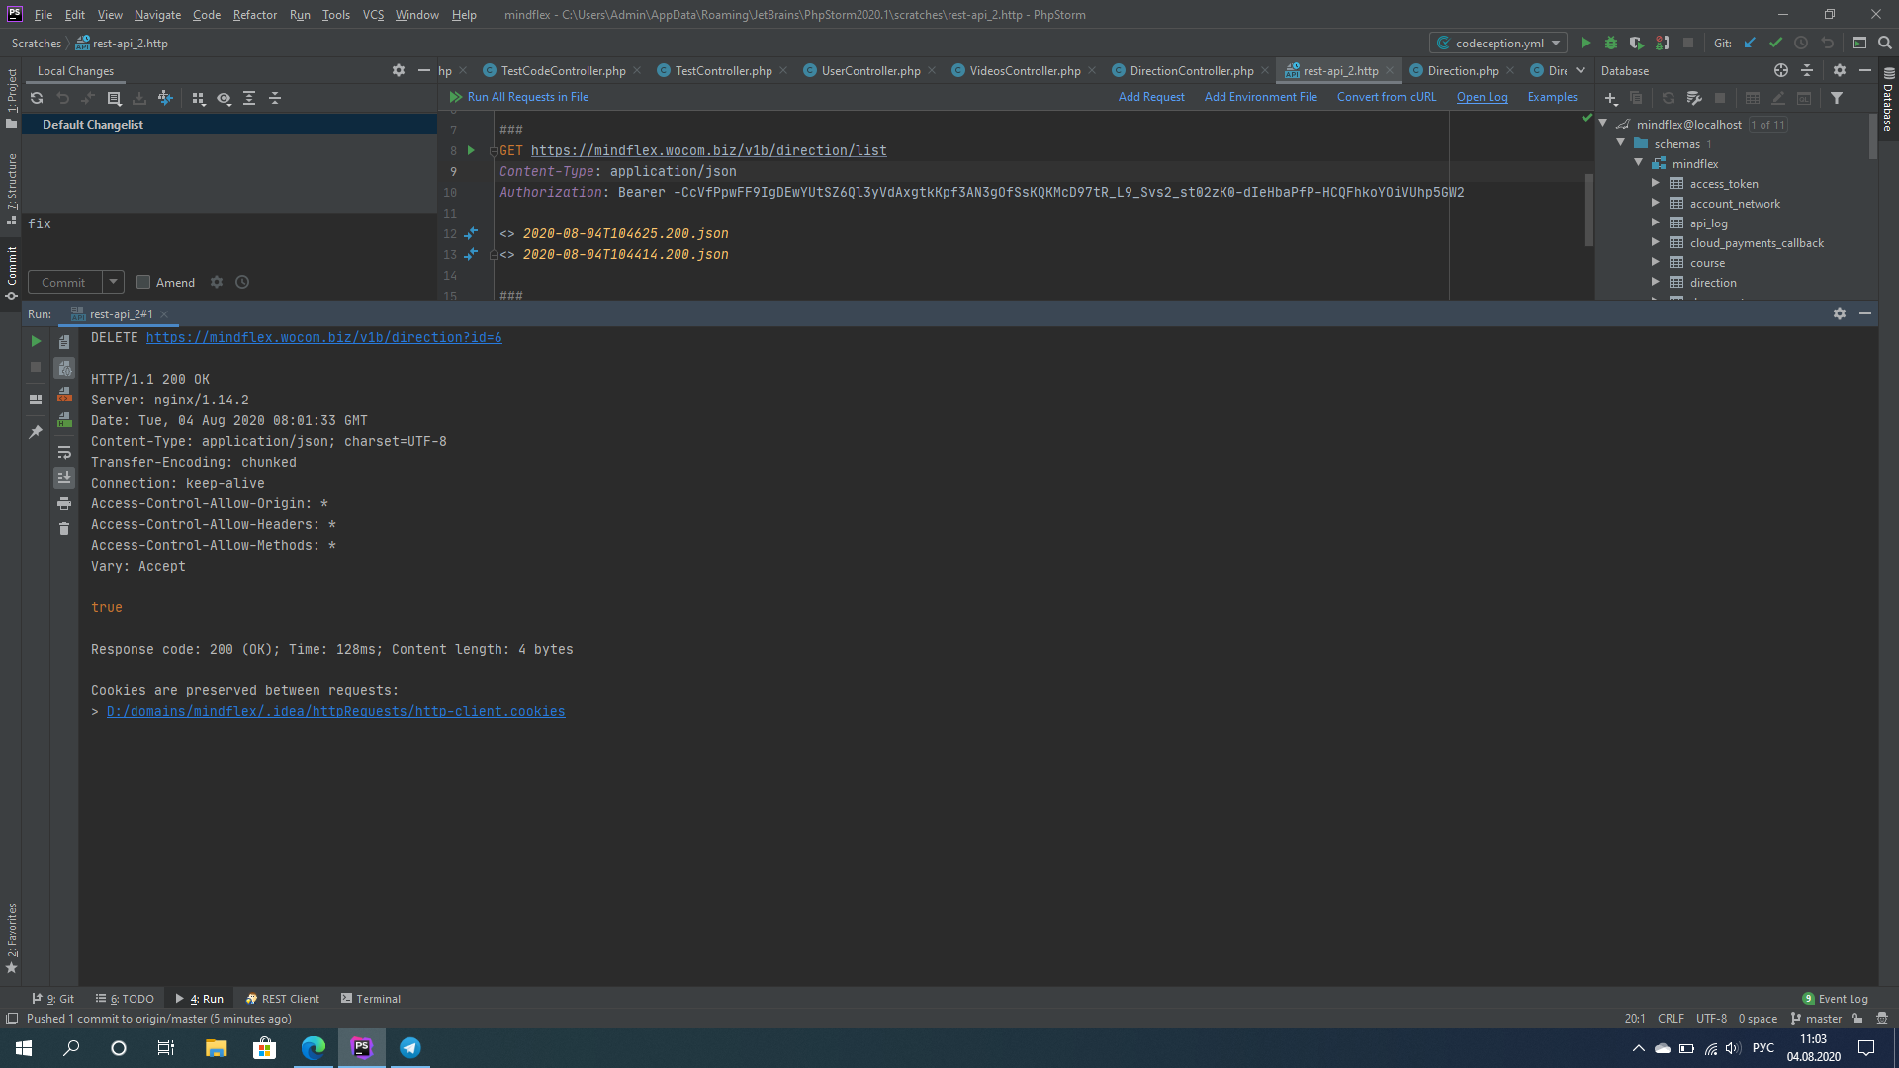Debug codeception.yml with bug icon
This screenshot has height=1068, width=1899.
[1611, 43]
